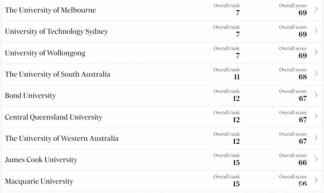Open Central Queensland University listing
324x193 pixels.
(54, 117)
